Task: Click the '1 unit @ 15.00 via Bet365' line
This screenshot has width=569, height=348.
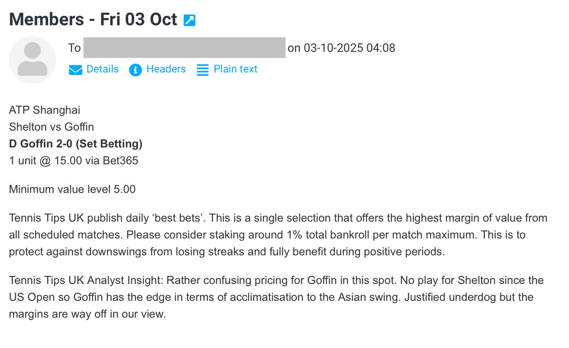Action: 74,161
